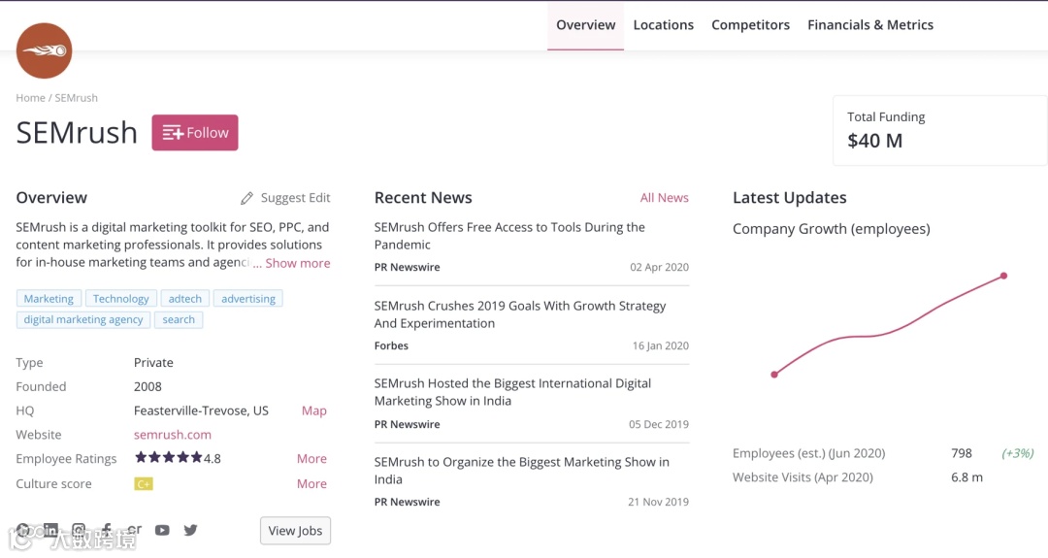1048x558 pixels.
Task: Click the SEMrush breadcrumb link
Action: coord(77,98)
